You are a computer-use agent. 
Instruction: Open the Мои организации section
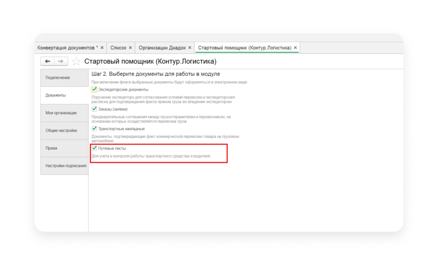[x=64, y=113]
